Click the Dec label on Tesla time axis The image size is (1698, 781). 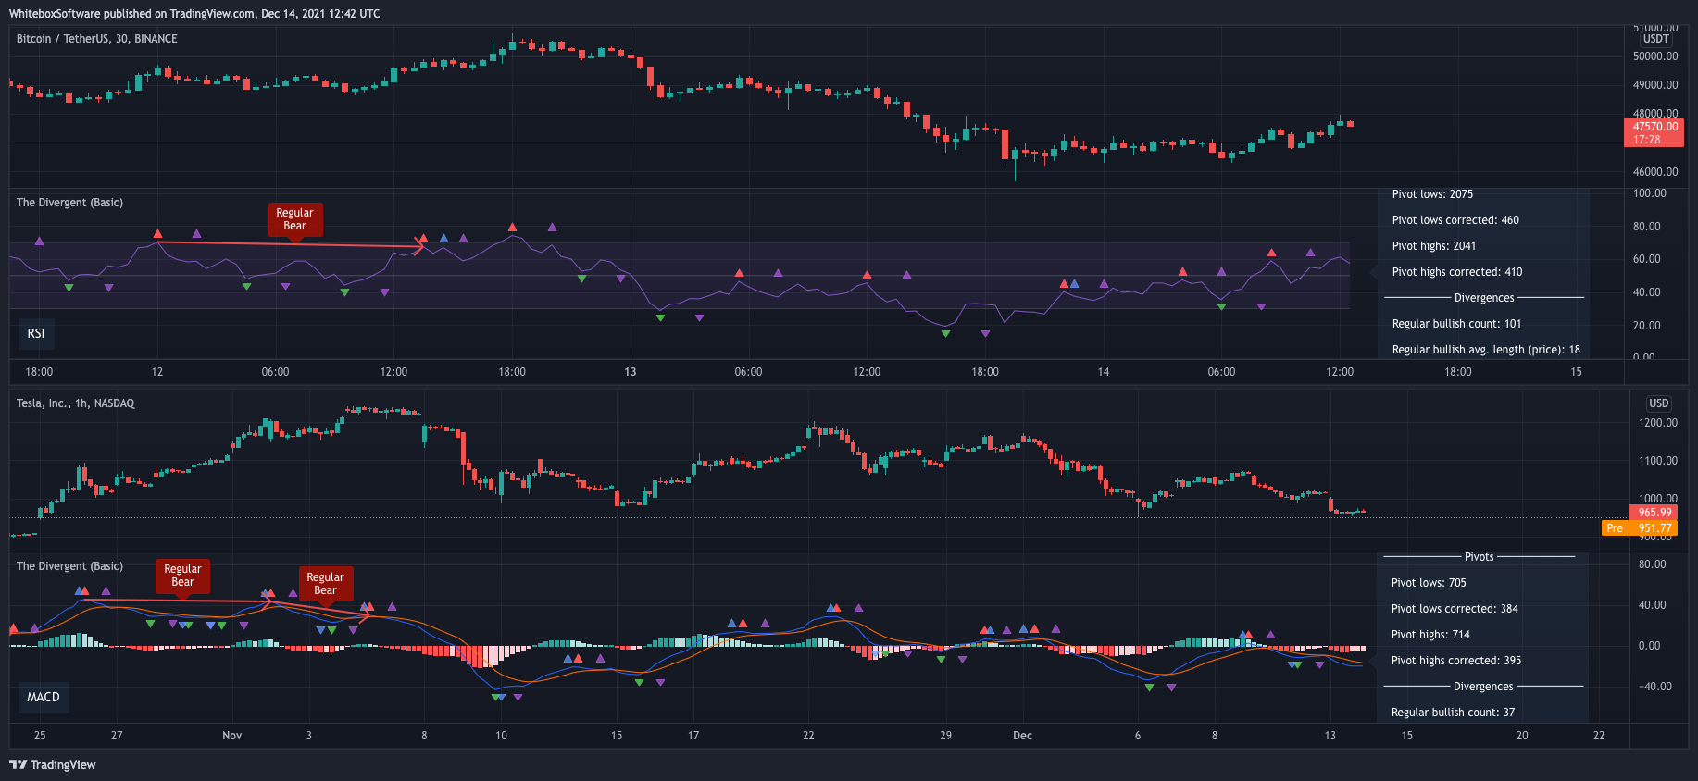click(1022, 736)
